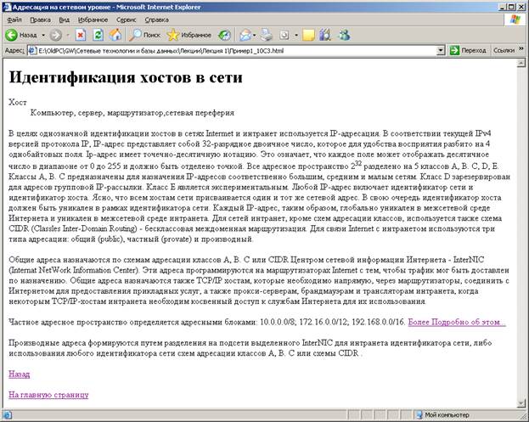Click the page icon in address bar
Image resolution: width=529 pixels, height=422 pixels.
[x=33, y=51]
